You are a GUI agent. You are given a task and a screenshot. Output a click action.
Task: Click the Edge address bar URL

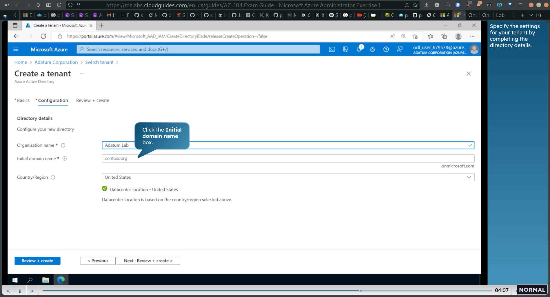(167, 36)
